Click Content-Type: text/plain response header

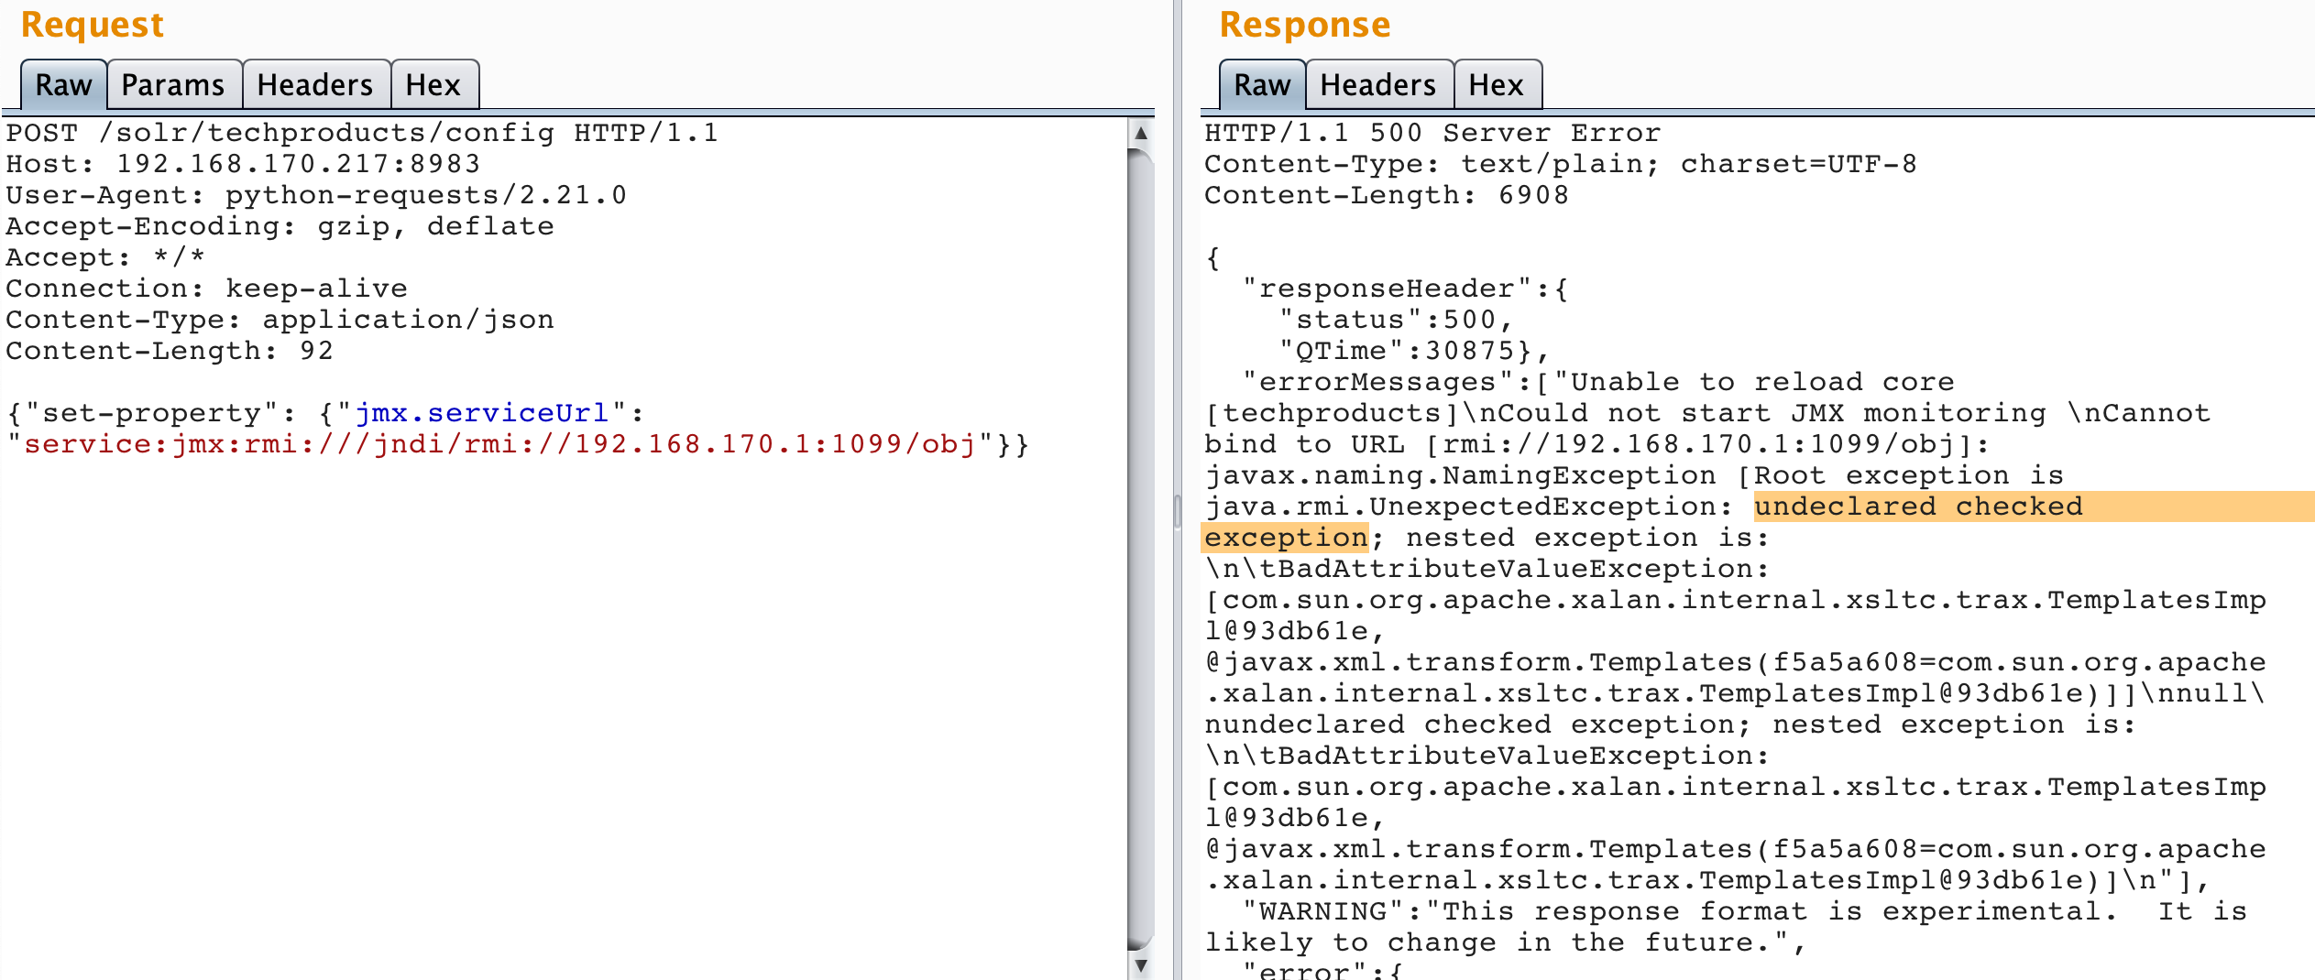pyautogui.click(x=1561, y=164)
